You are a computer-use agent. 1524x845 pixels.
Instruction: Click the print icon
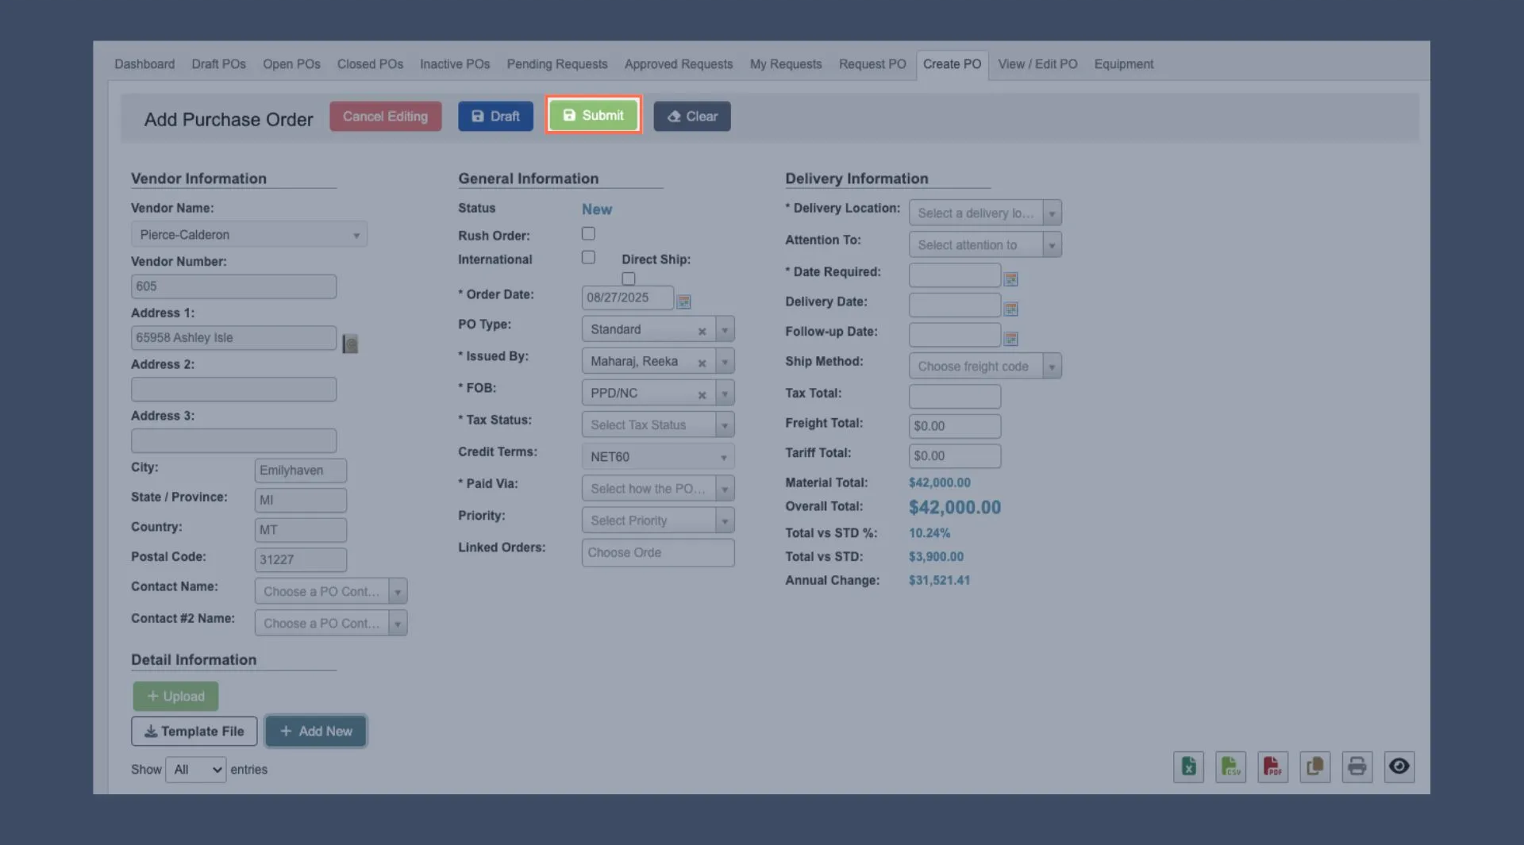[1357, 766]
